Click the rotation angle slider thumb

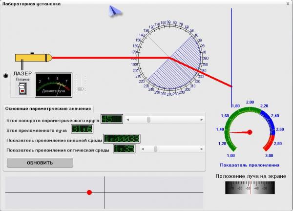click(x=148, y=120)
